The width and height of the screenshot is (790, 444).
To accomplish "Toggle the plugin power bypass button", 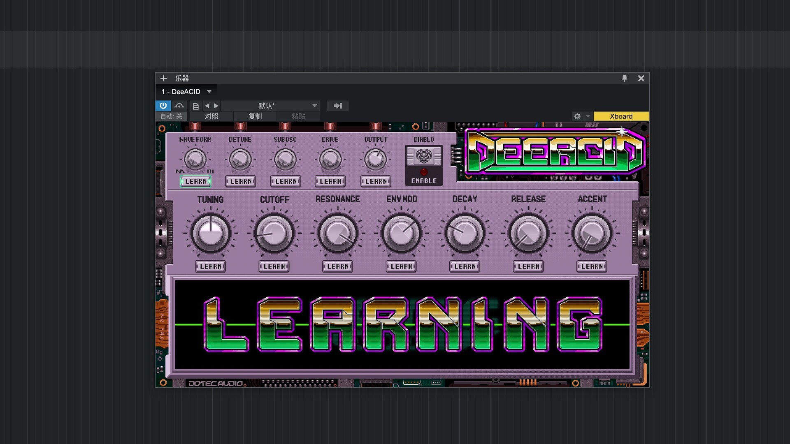I will [163, 106].
